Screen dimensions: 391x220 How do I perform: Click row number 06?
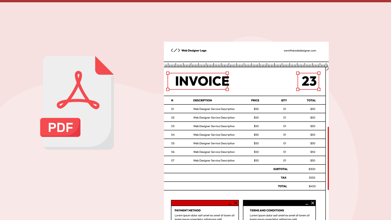pos(173,152)
